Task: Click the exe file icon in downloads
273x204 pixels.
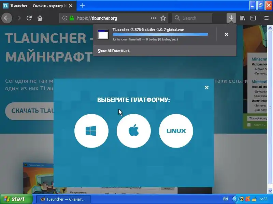Action: [103, 34]
